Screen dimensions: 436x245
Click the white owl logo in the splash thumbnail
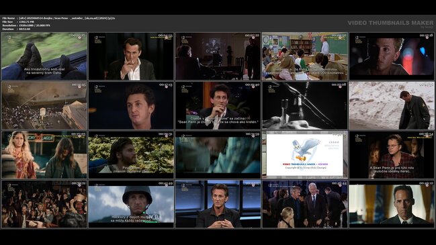(x=306, y=150)
